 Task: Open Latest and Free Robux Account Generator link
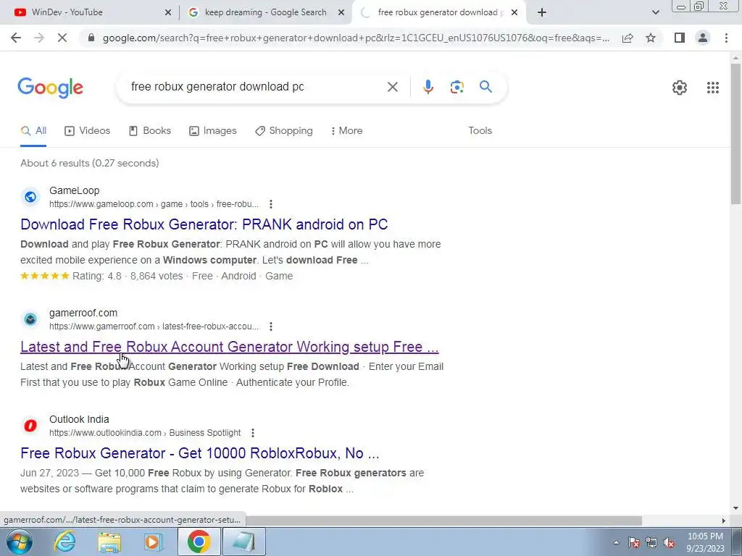click(x=230, y=347)
